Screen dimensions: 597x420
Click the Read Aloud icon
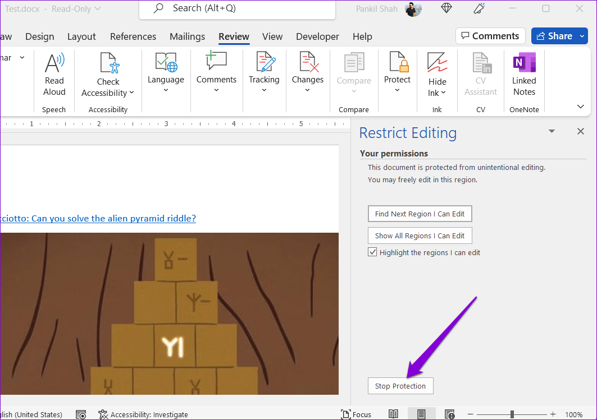pyautogui.click(x=54, y=63)
